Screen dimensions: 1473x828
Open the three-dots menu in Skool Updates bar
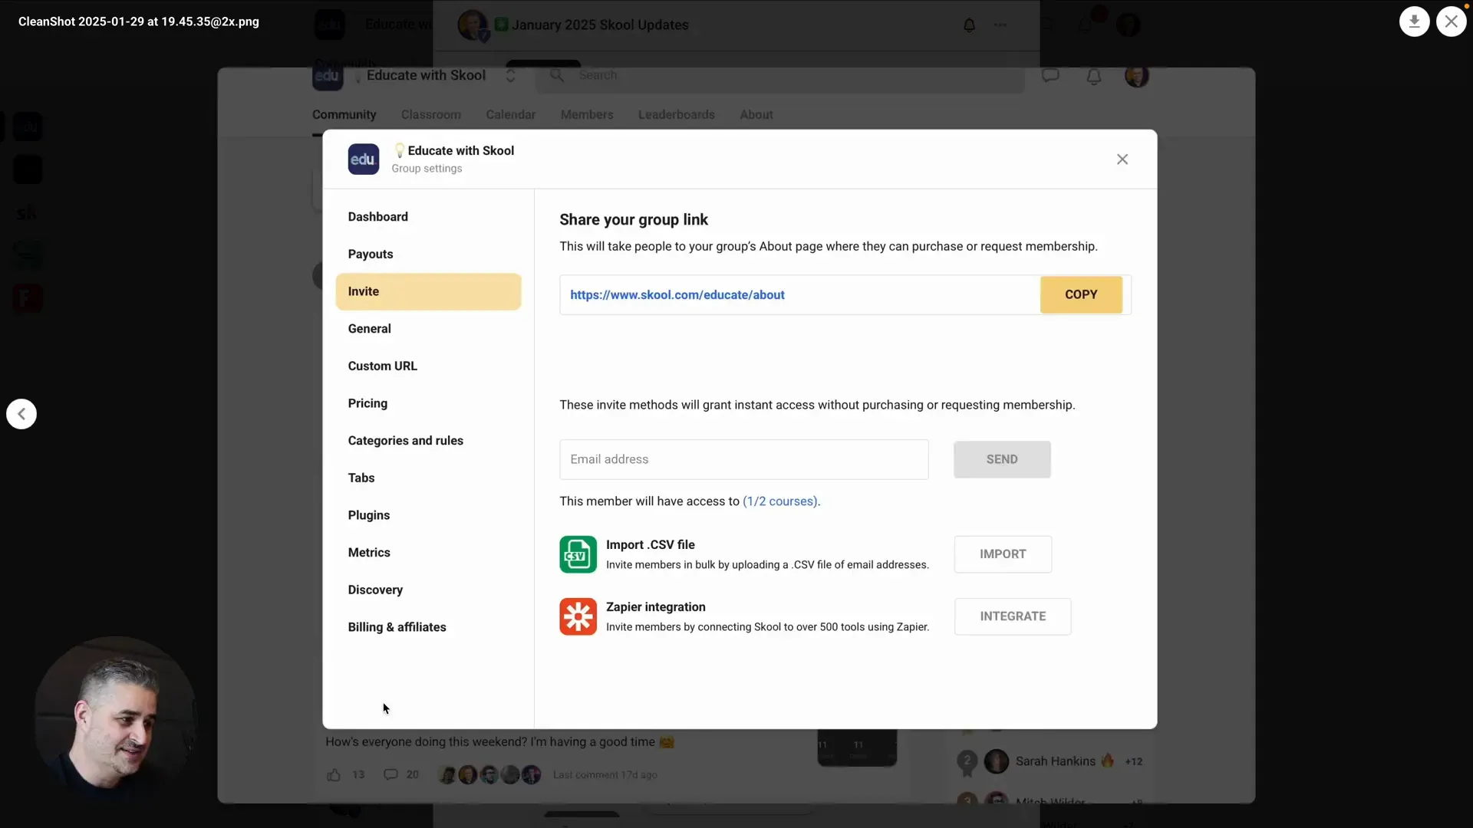1000,25
